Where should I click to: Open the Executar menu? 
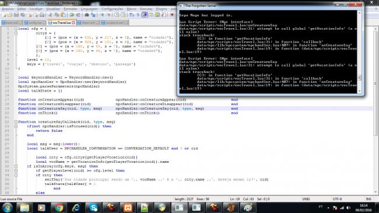tap(146, 9)
